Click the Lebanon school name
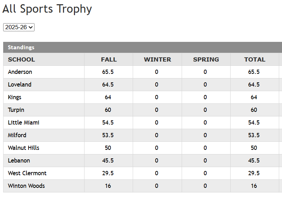This screenshot has width=282, height=197. [19, 160]
